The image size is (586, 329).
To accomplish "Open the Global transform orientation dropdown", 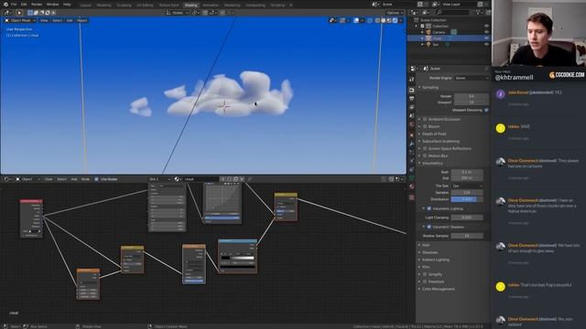I will 177,13.
